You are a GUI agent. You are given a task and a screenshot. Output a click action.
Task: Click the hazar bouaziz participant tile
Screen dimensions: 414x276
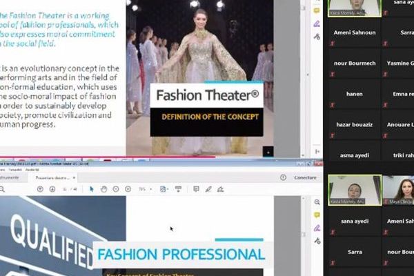[353, 126]
